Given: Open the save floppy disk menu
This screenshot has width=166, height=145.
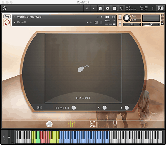Looking at the screenshot, I should click(100, 8).
